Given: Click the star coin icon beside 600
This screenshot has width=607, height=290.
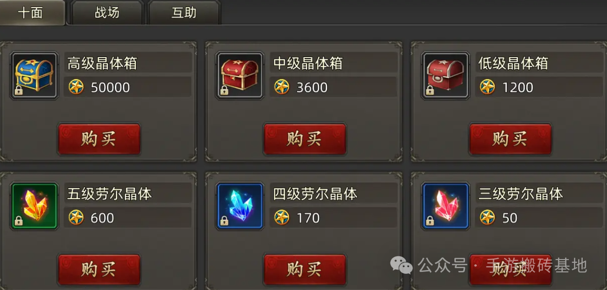Looking at the screenshot, I should [x=76, y=218].
